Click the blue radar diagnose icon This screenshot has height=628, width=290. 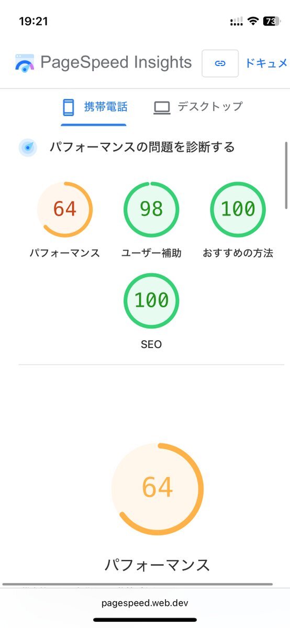tap(28, 148)
